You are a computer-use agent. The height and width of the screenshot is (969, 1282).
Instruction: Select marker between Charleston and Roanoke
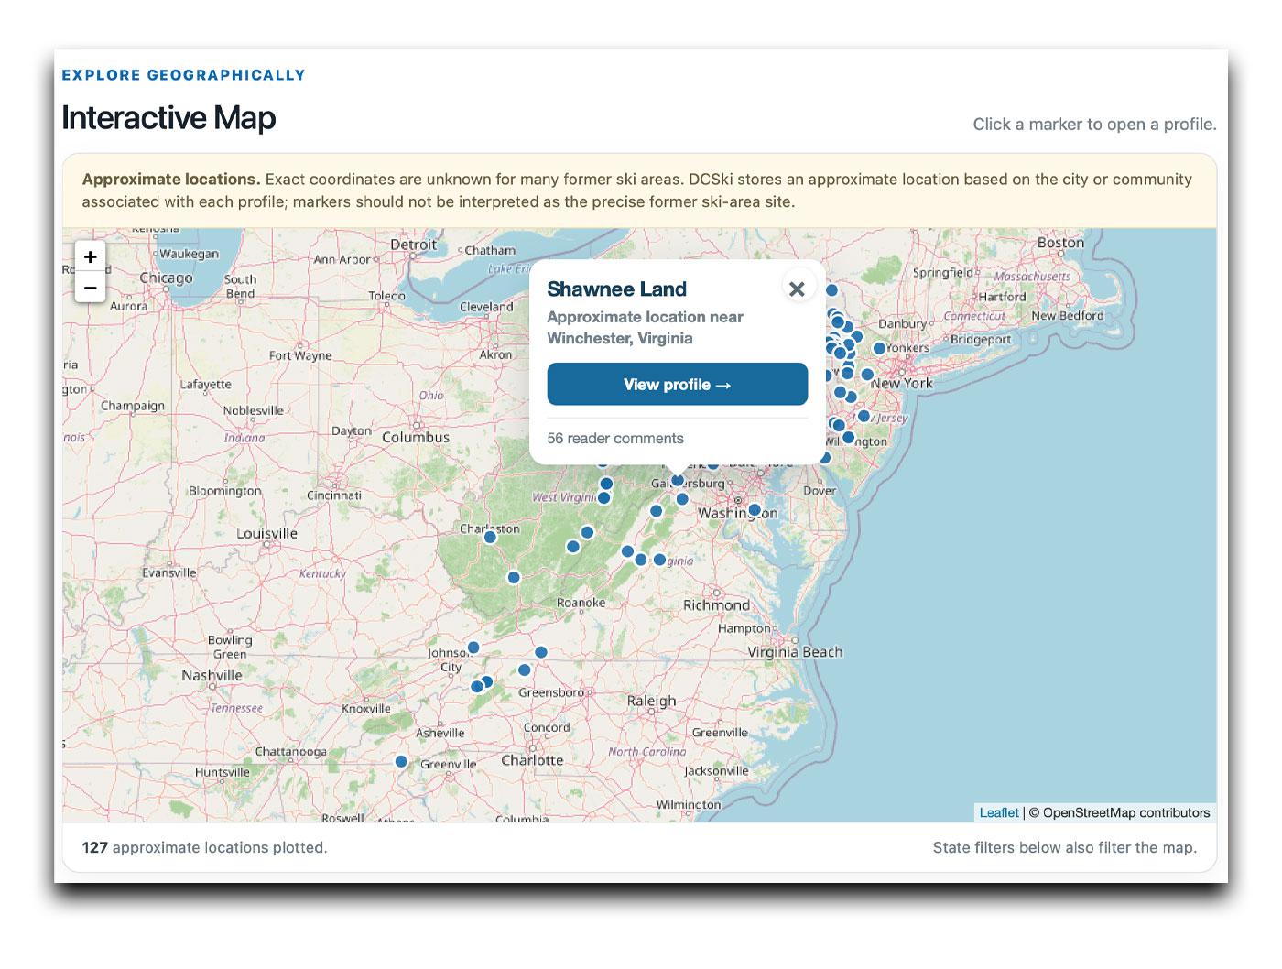pos(514,577)
